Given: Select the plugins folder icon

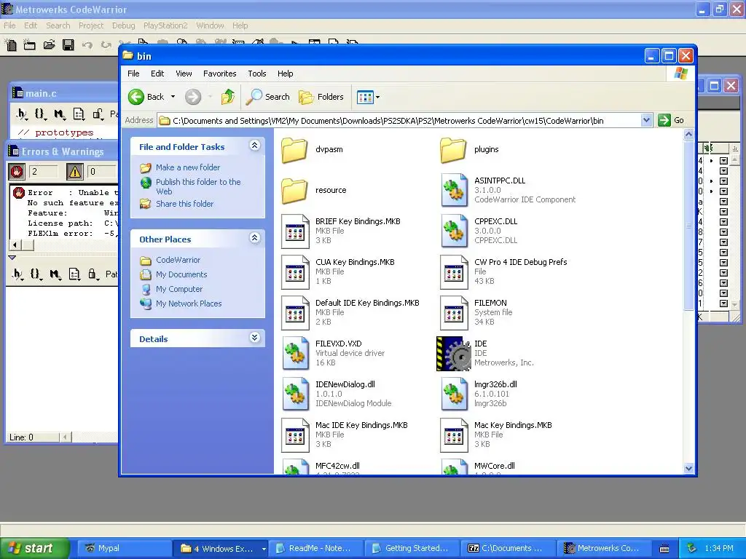Looking at the screenshot, I should (453, 149).
